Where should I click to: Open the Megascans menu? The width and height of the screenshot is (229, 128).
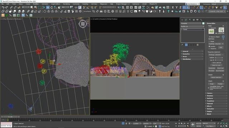point(103,4)
